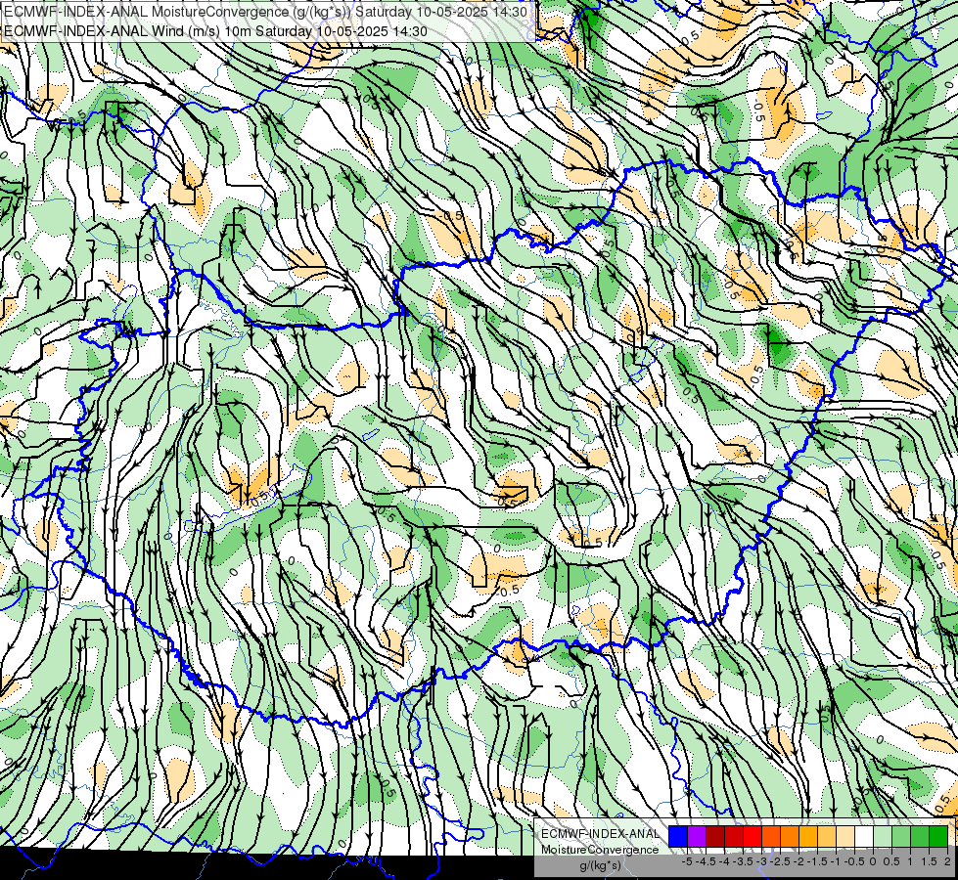Image resolution: width=958 pixels, height=880 pixels.
Task: Pick legend swatch between -1 and -0.5
Action: (x=845, y=836)
